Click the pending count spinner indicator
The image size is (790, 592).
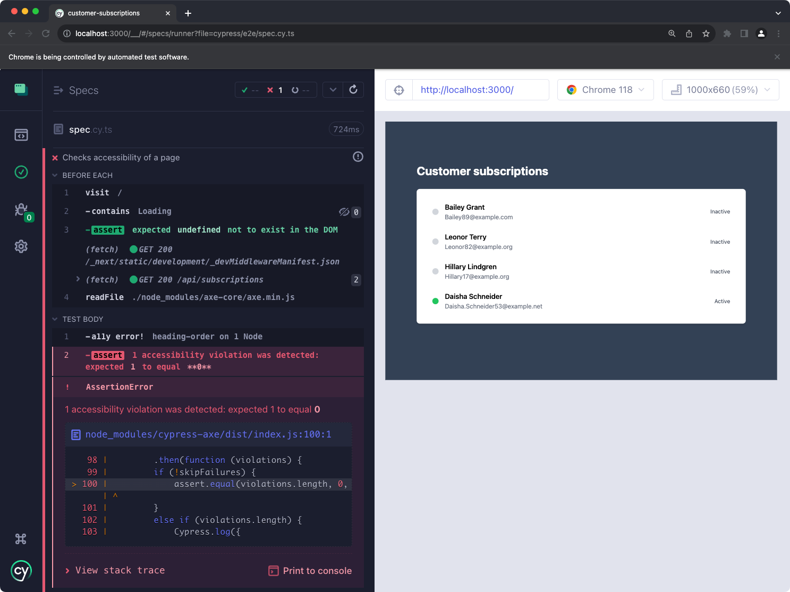coord(300,90)
